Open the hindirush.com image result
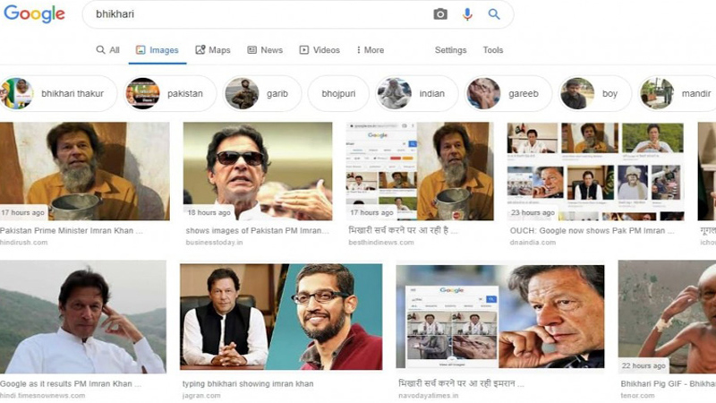This screenshot has height=403, width=716. click(85, 170)
